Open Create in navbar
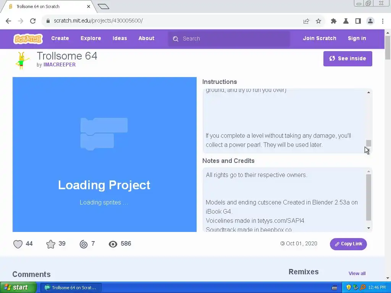The height and width of the screenshot is (293, 391). [60, 39]
